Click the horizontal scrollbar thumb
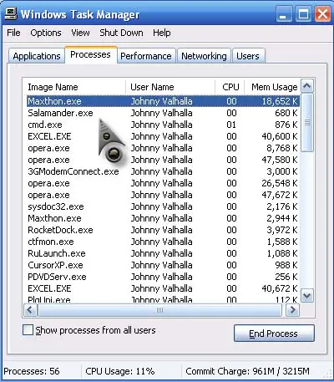The image size is (334, 382). pyautogui.click(x=159, y=310)
